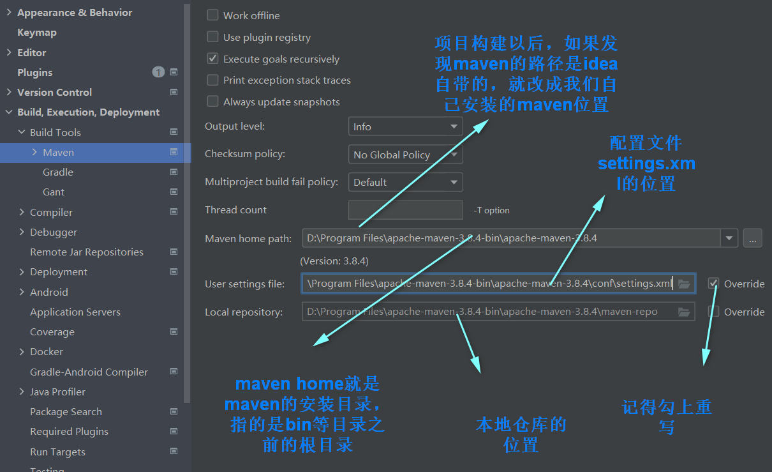Viewport: 772px width, 472px height.
Task: Select Gradle under Build Tools
Action: pos(58,172)
